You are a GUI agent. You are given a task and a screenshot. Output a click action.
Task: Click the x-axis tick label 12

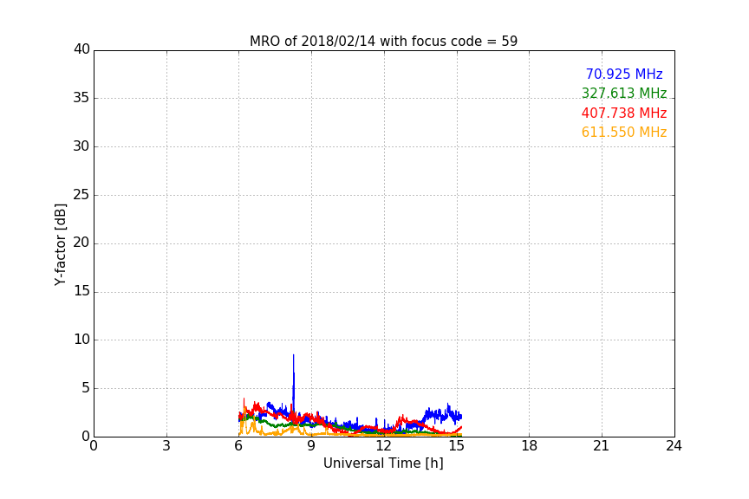[384, 446]
